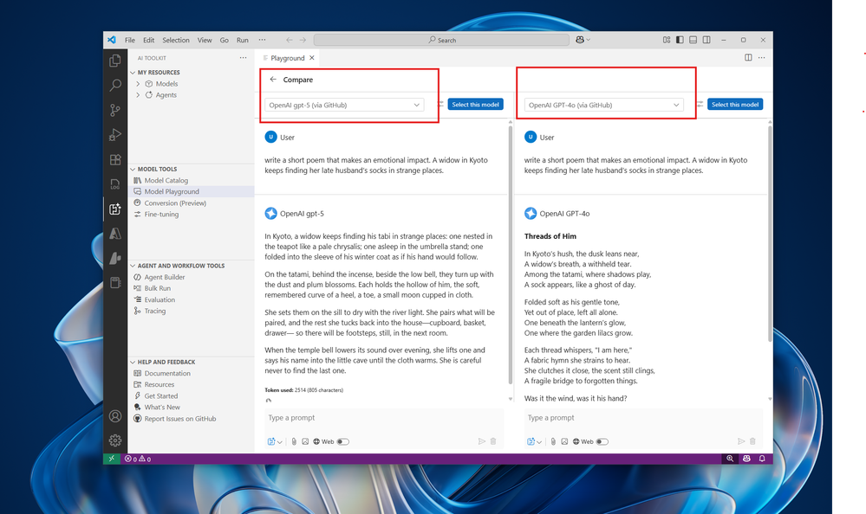Toggle the bottom Panel visibility in title bar
Viewport: 866px width, 514px height.
coord(693,40)
